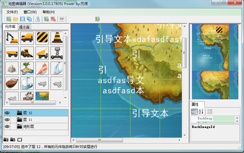The image size is (244, 153).
Task: Click the new map icon in toolbar
Action: 9,19
